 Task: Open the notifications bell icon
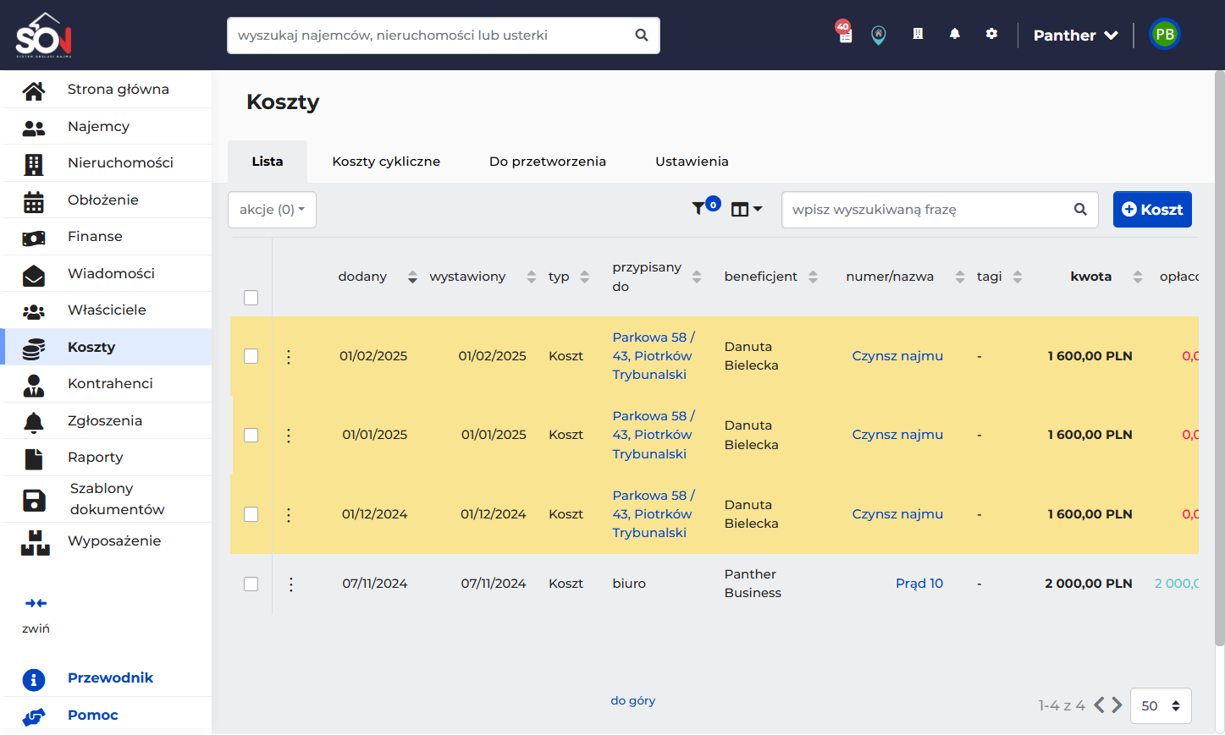(x=954, y=34)
